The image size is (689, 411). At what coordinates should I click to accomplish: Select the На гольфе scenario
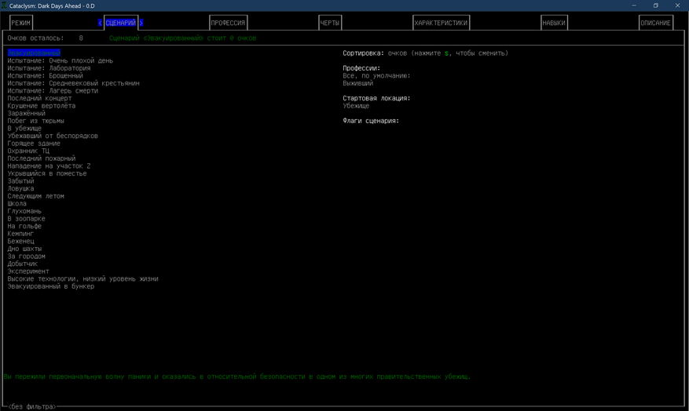(x=24, y=226)
